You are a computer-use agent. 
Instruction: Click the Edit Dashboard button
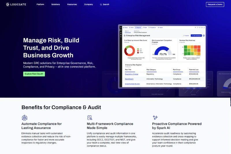point(196,36)
